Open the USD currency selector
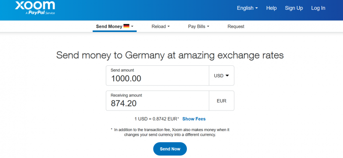The image size is (343, 158). point(221,76)
